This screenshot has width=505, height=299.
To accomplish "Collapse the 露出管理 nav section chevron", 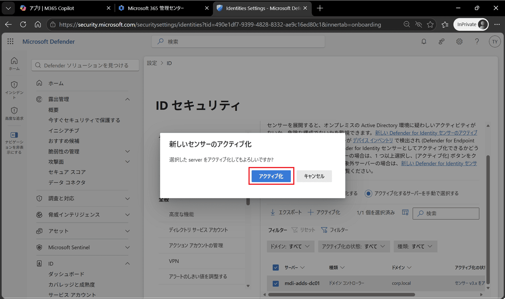I will coord(128,99).
